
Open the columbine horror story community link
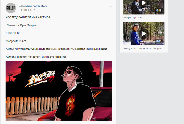[33, 6]
